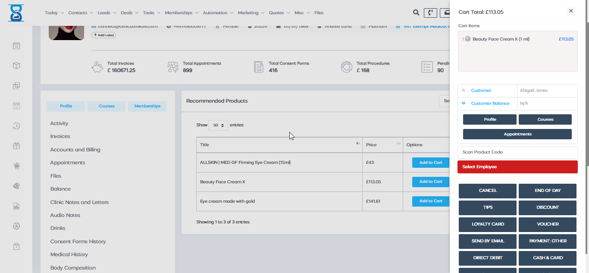Click the Scan Product Code field
This screenshot has height=273, width=589.
[x=517, y=152]
